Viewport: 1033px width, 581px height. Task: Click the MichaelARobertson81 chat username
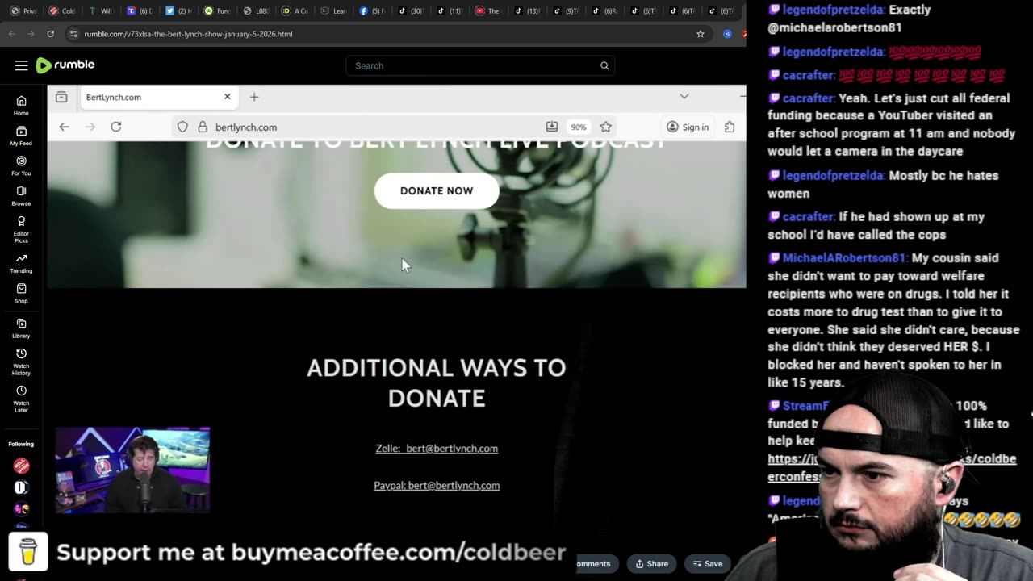click(x=845, y=258)
